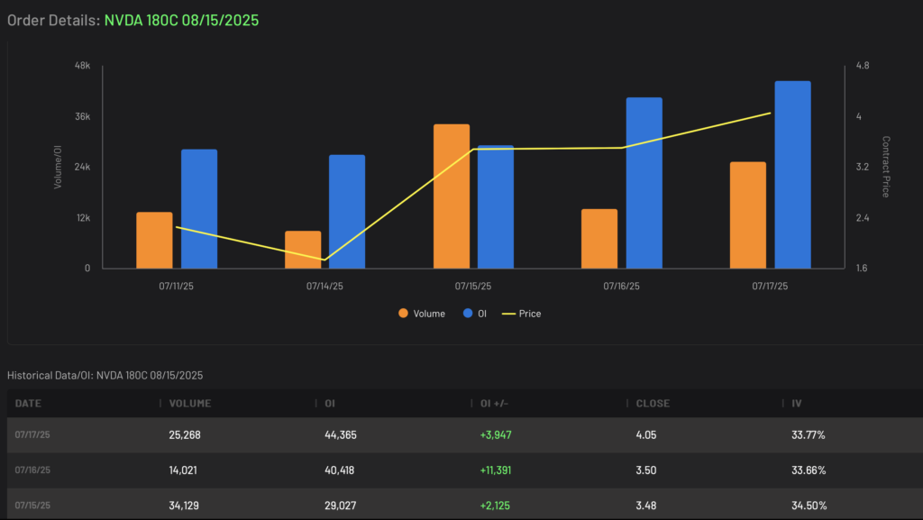Toggle the Price line in chart legend
923x520 pixels.
click(522, 314)
